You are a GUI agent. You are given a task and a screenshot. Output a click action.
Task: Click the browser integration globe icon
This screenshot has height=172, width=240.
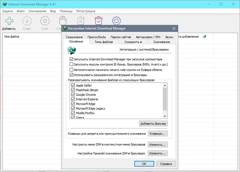tap(71, 50)
